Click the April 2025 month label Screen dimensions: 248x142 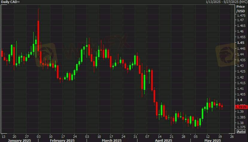coord(164,140)
